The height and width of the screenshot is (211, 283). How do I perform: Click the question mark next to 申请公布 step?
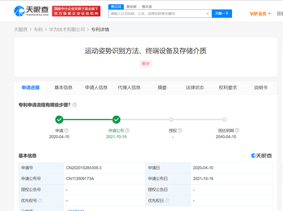(127, 131)
